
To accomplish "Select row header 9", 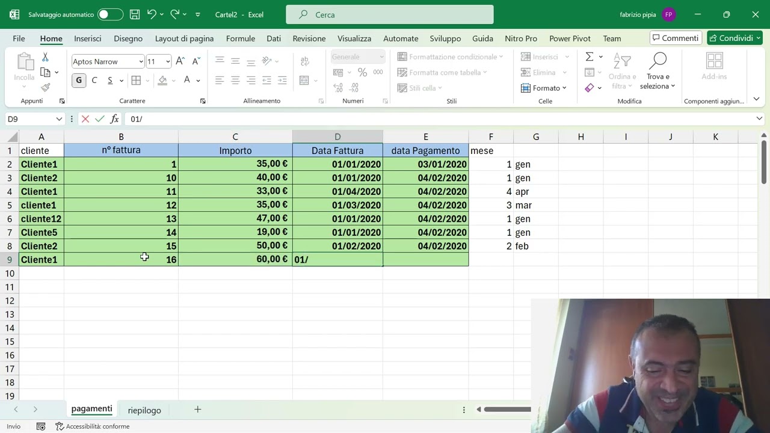I will 9,260.
